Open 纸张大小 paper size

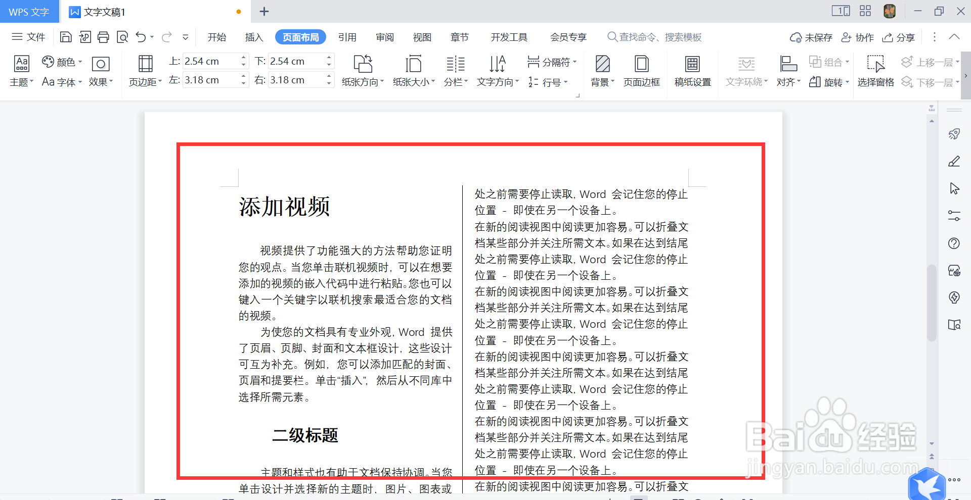tap(414, 71)
